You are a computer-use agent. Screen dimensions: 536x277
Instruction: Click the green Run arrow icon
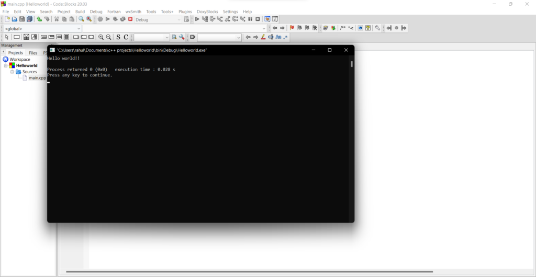coord(108,19)
